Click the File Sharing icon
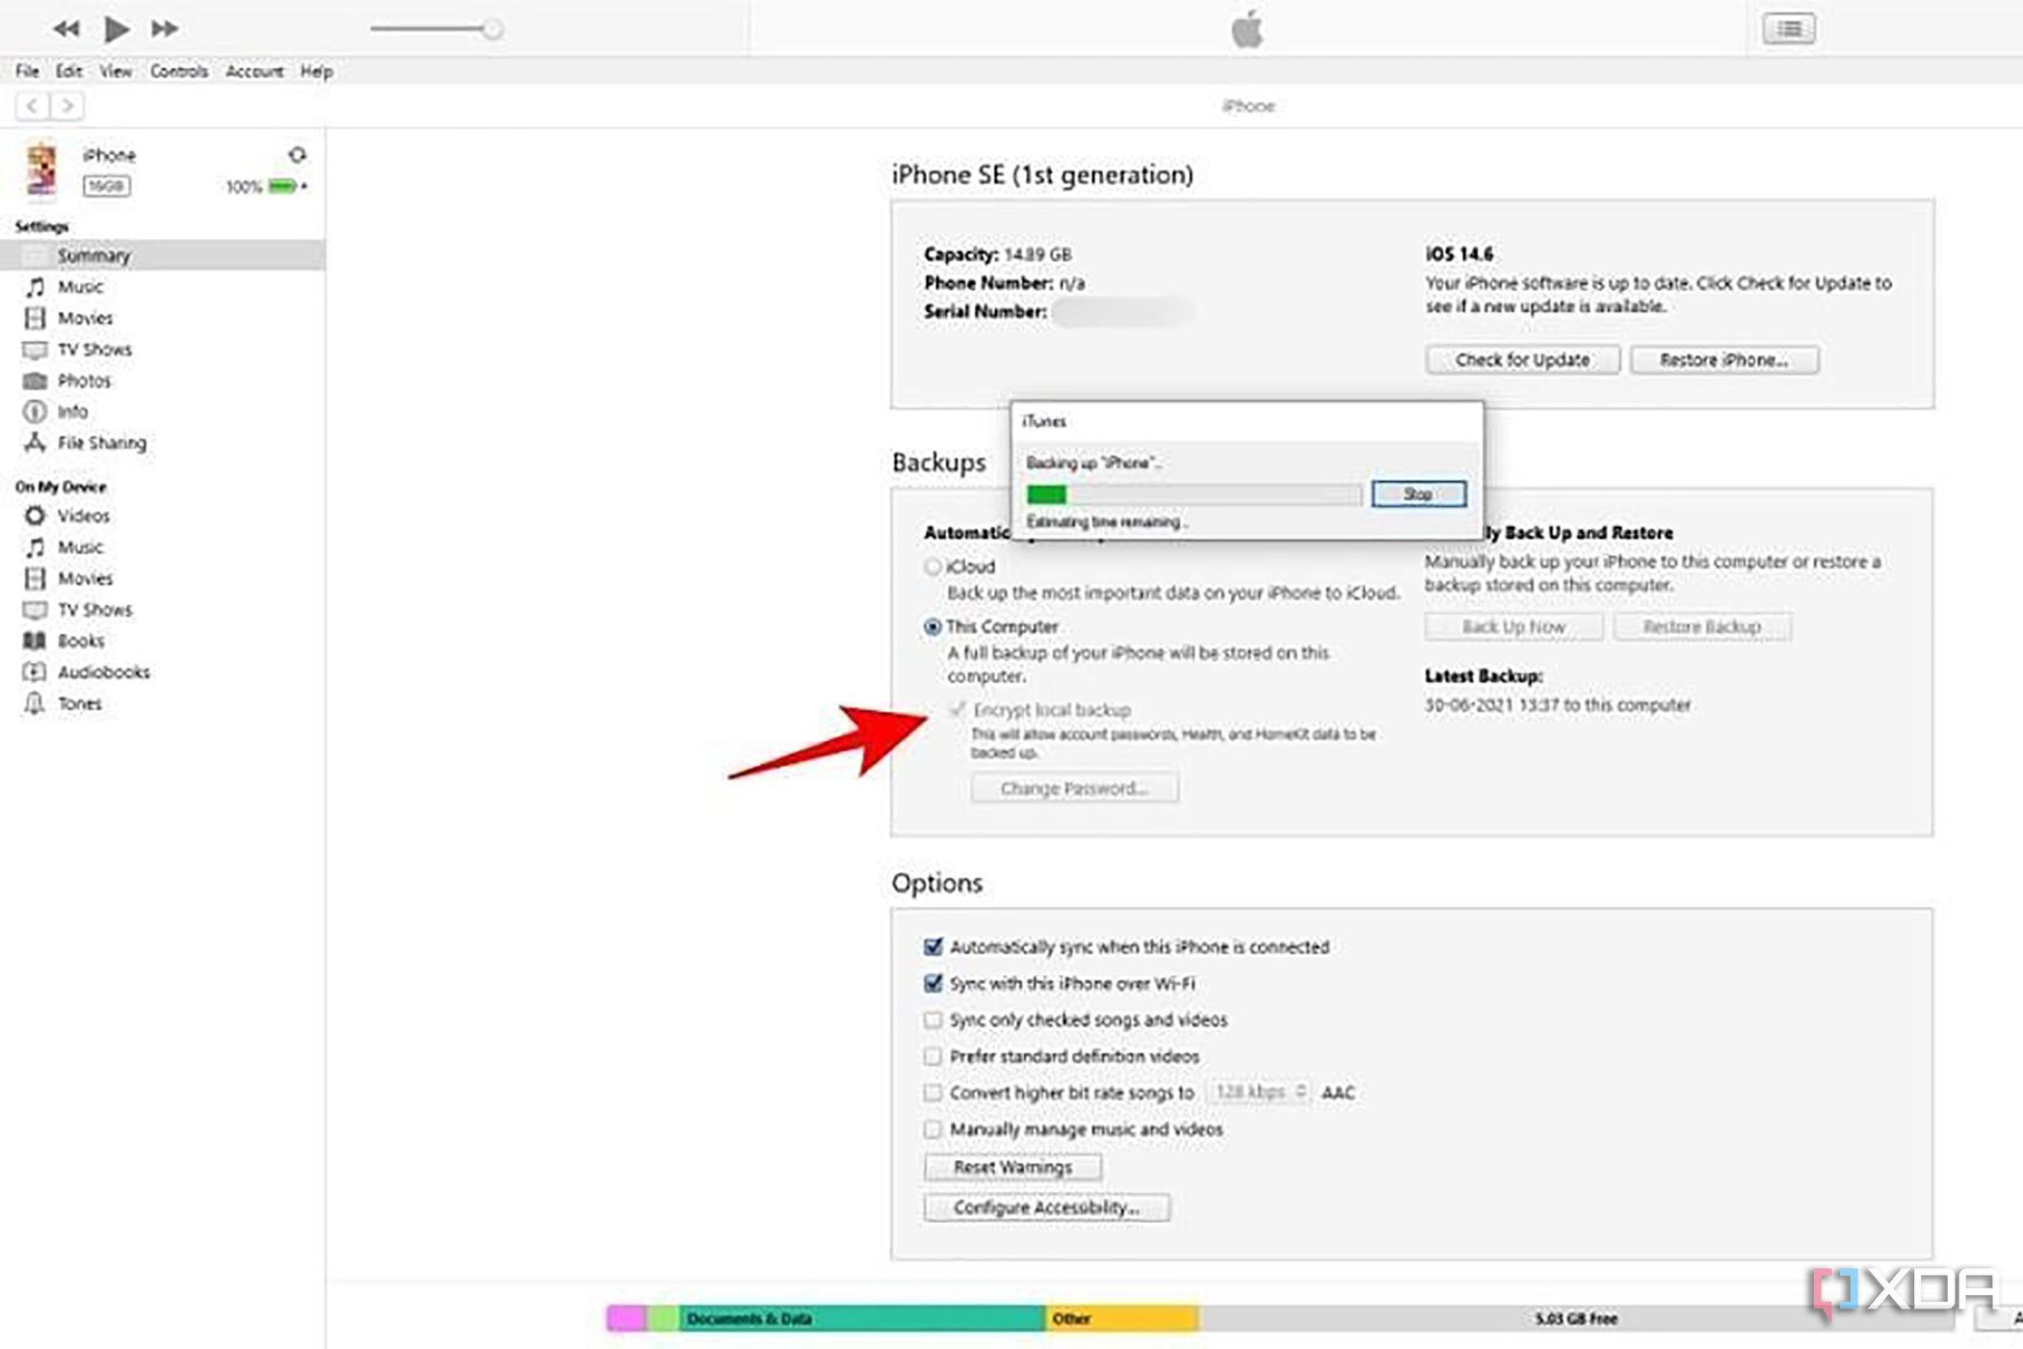 click(35, 442)
